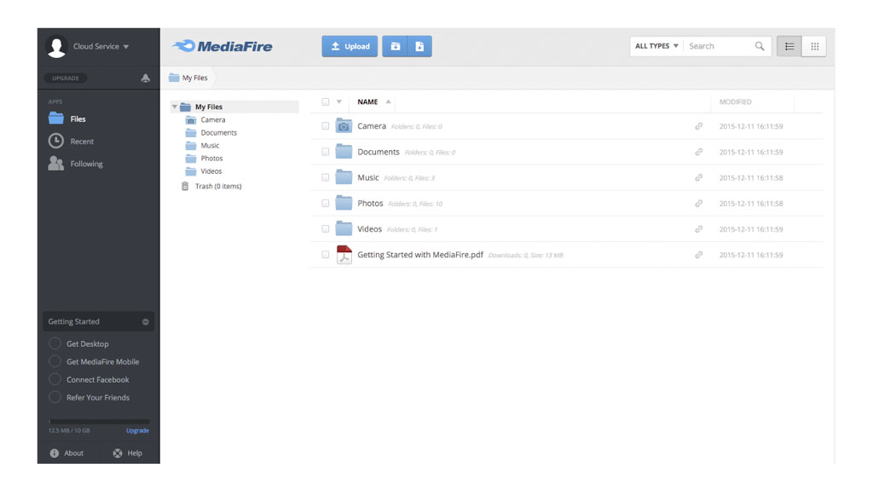Switch to list view layout

pos(789,47)
